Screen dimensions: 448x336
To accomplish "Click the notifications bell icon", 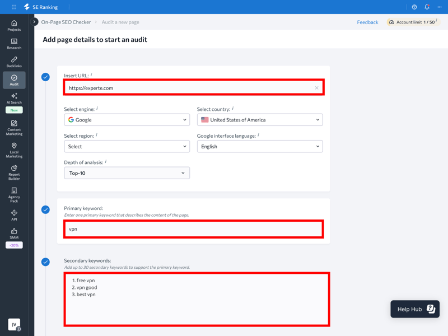I will (427, 7).
